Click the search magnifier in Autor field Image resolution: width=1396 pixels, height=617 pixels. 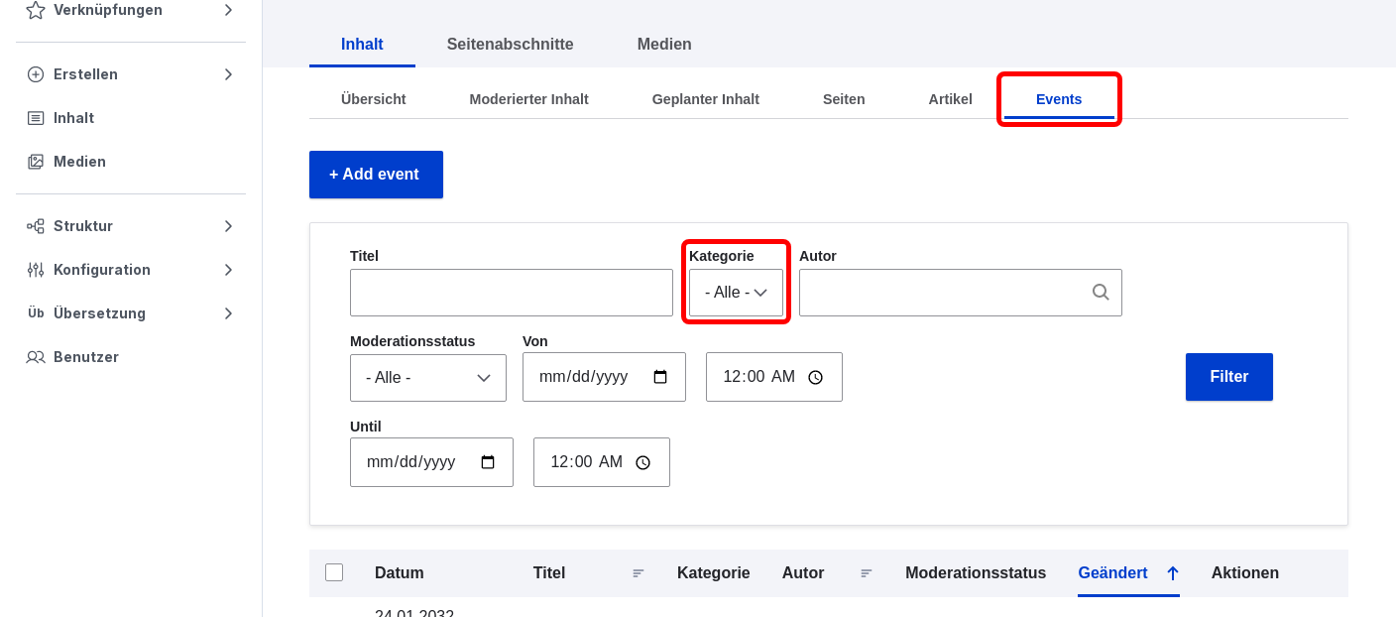click(x=1101, y=293)
